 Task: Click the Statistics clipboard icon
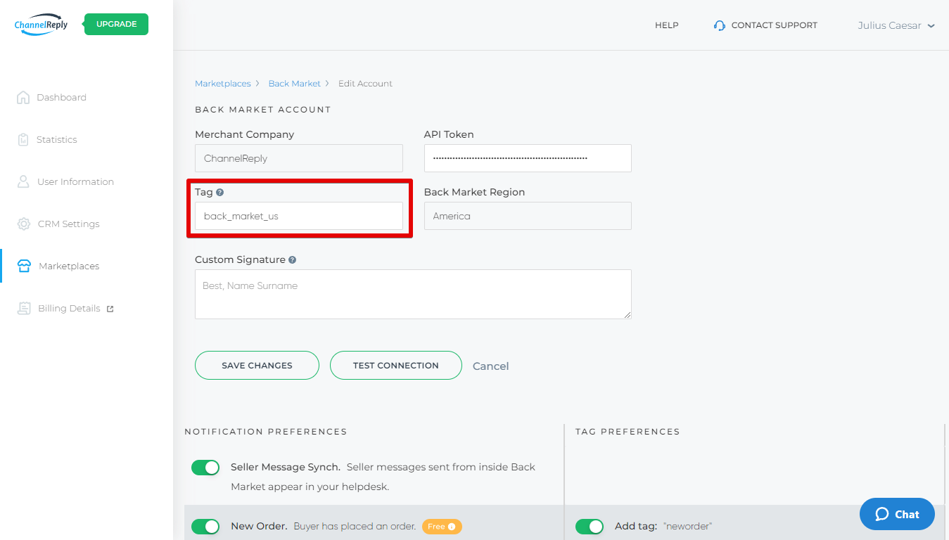pos(23,139)
